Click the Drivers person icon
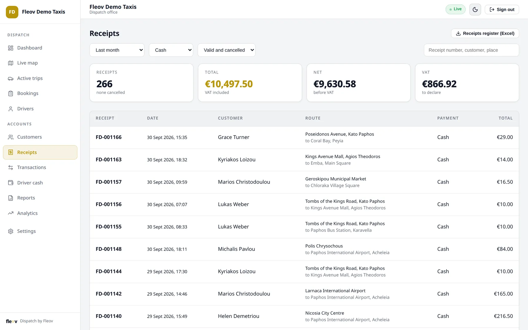Image resolution: width=528 pixels, height=330 pixels. [11, 109]
